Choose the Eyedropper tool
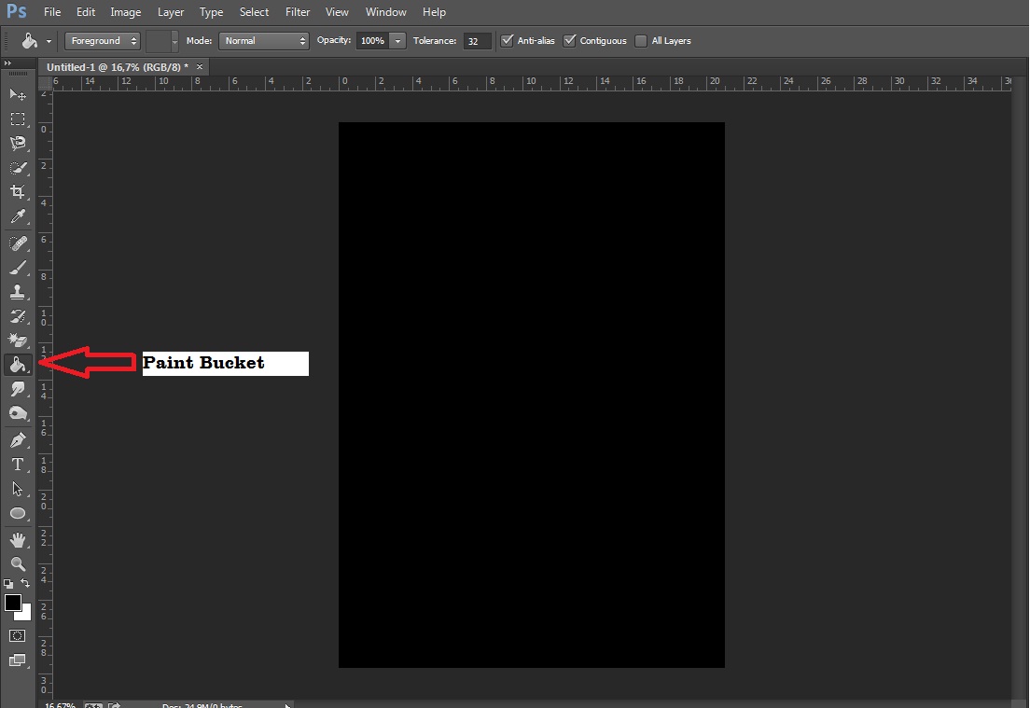The height and width of the screenshot is (708, 1030). pos(17,216)
